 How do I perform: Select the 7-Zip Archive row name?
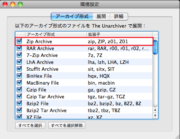click(x=42, y=55)
